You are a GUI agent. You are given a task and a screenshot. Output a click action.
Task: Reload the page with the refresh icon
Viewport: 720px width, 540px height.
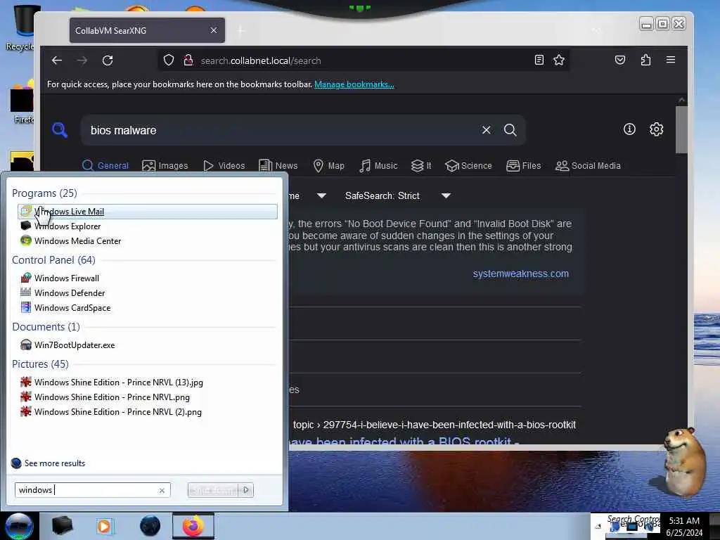pyautogui.click(x=108, y=60)
